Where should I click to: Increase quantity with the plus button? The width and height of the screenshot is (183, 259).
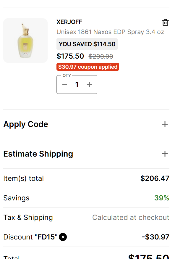(x=90, y=85)
